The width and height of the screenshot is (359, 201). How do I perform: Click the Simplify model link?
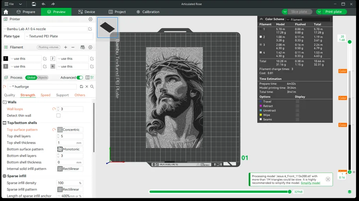[x=310, y=183]
